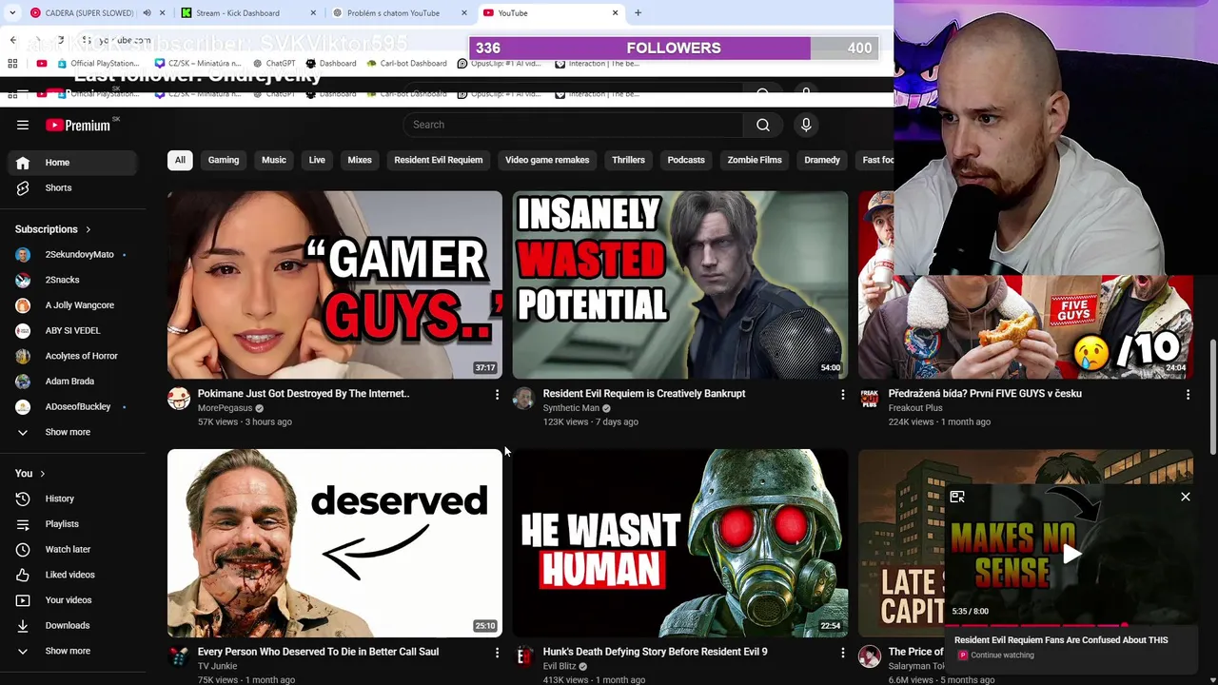The height and width of the screenshot is (685, 1218).
Task: Select the Podcasts filter chip
Action: pos(686,160)
